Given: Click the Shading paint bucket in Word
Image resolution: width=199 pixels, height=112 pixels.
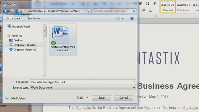Looking at the screenshot, I should [x=143, y=10].
